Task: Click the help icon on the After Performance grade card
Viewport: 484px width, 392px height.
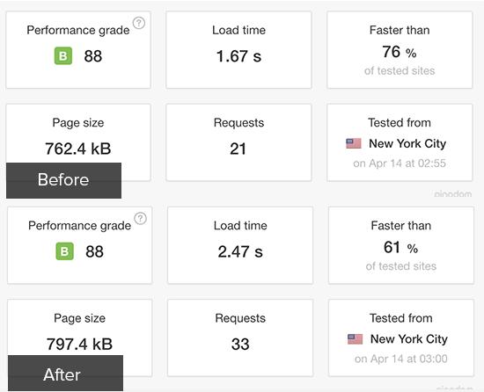Action: (141, 219)
